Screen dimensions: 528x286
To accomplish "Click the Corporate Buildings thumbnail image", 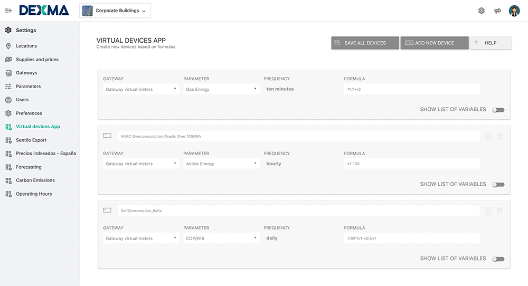I will coord(88,11).
